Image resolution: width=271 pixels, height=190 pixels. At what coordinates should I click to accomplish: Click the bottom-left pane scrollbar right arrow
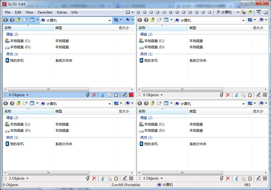132,173
